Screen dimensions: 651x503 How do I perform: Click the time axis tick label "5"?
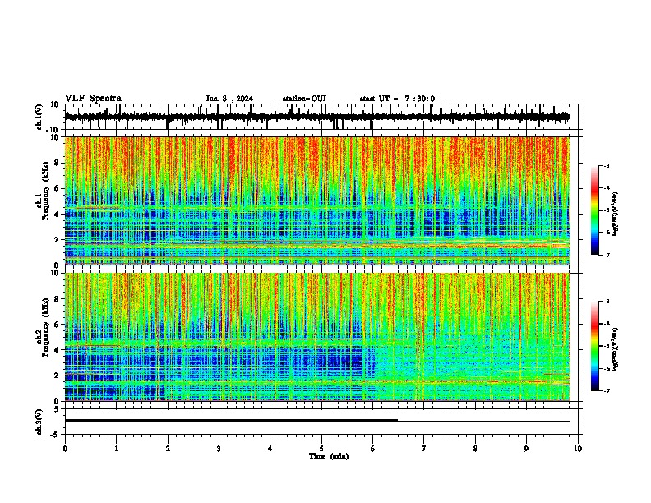321,449
